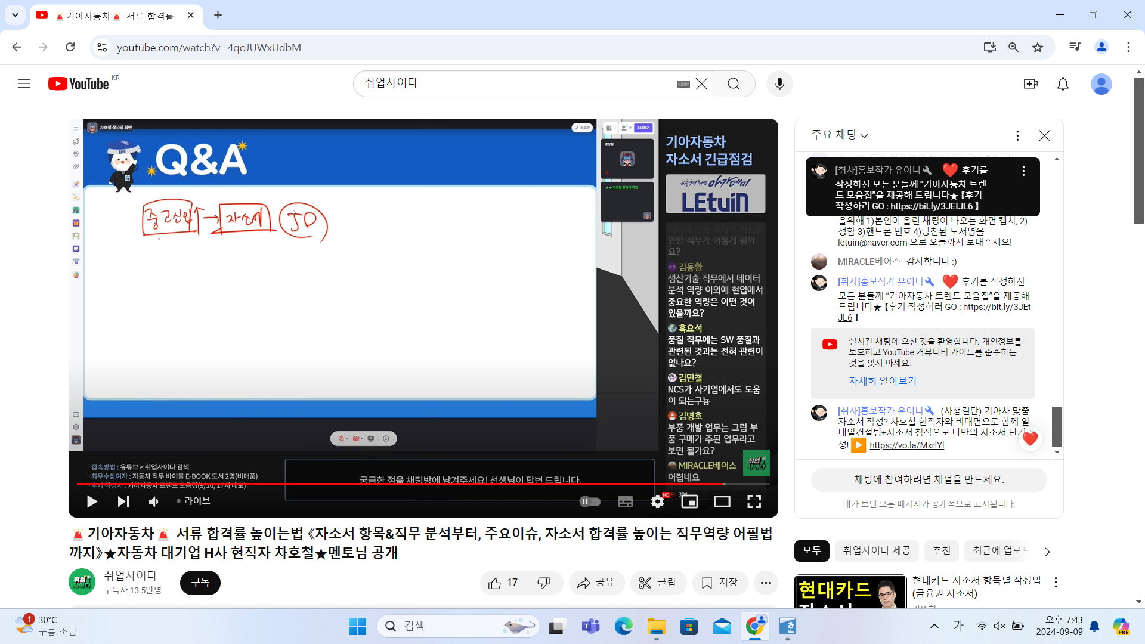The width and height of the screenshot is (1145, 644).
Task: Click the 취업사이다 search input field
Action: 516,84
